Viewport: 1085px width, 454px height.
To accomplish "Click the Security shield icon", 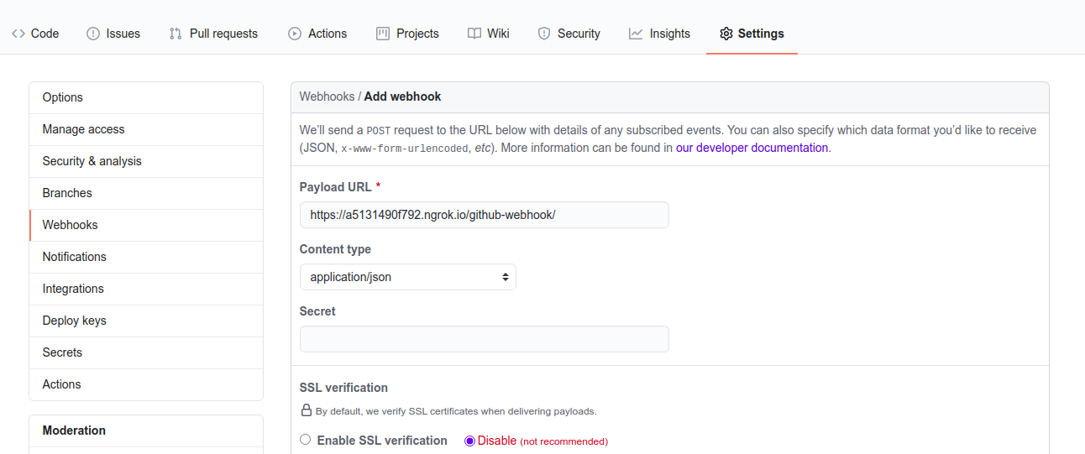I will click(x=544, y=34).
